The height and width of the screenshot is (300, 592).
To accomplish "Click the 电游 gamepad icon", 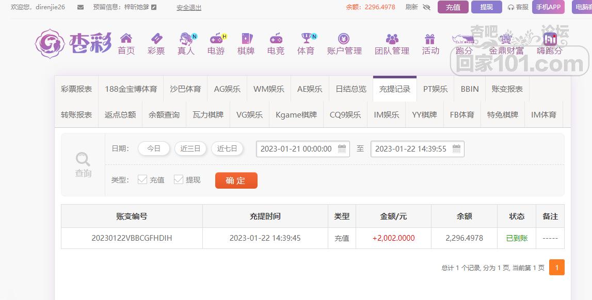I will click(x=215, y=40).
